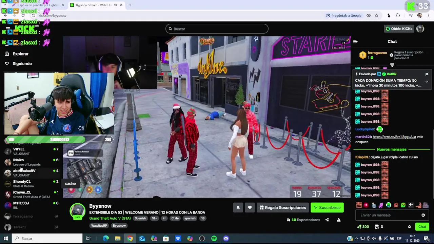
Task: Click the share stream icon
Action: tap(327, 220)
